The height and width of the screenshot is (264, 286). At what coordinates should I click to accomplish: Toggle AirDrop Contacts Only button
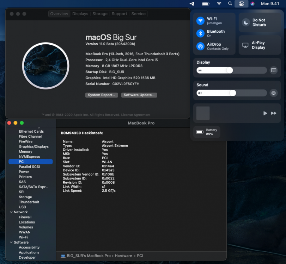pos(200,46)
